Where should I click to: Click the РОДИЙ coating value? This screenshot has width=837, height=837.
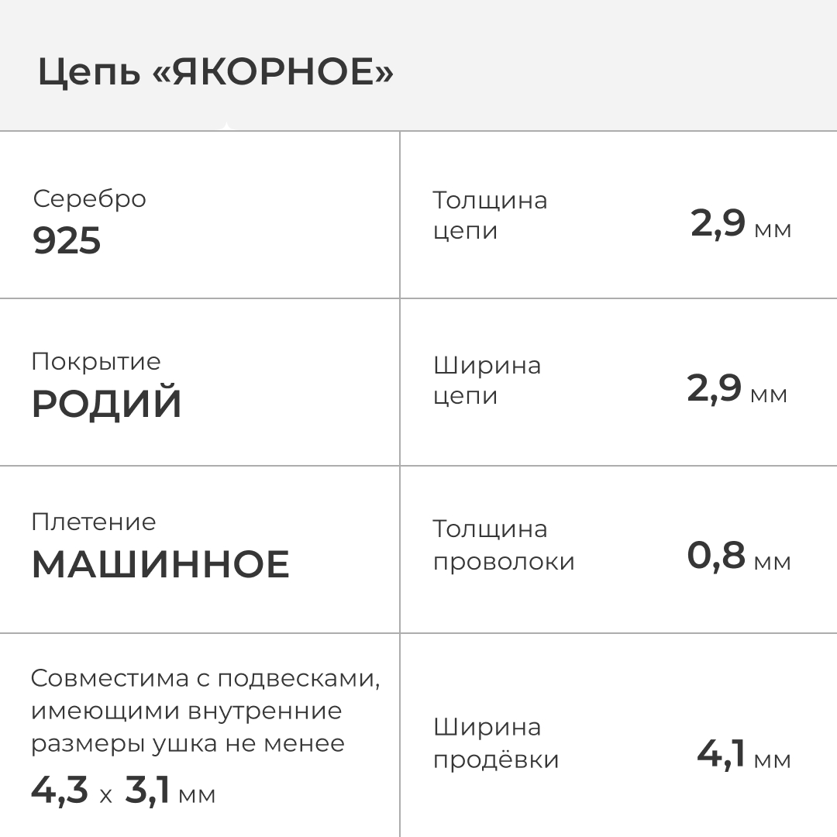point(106,405)
